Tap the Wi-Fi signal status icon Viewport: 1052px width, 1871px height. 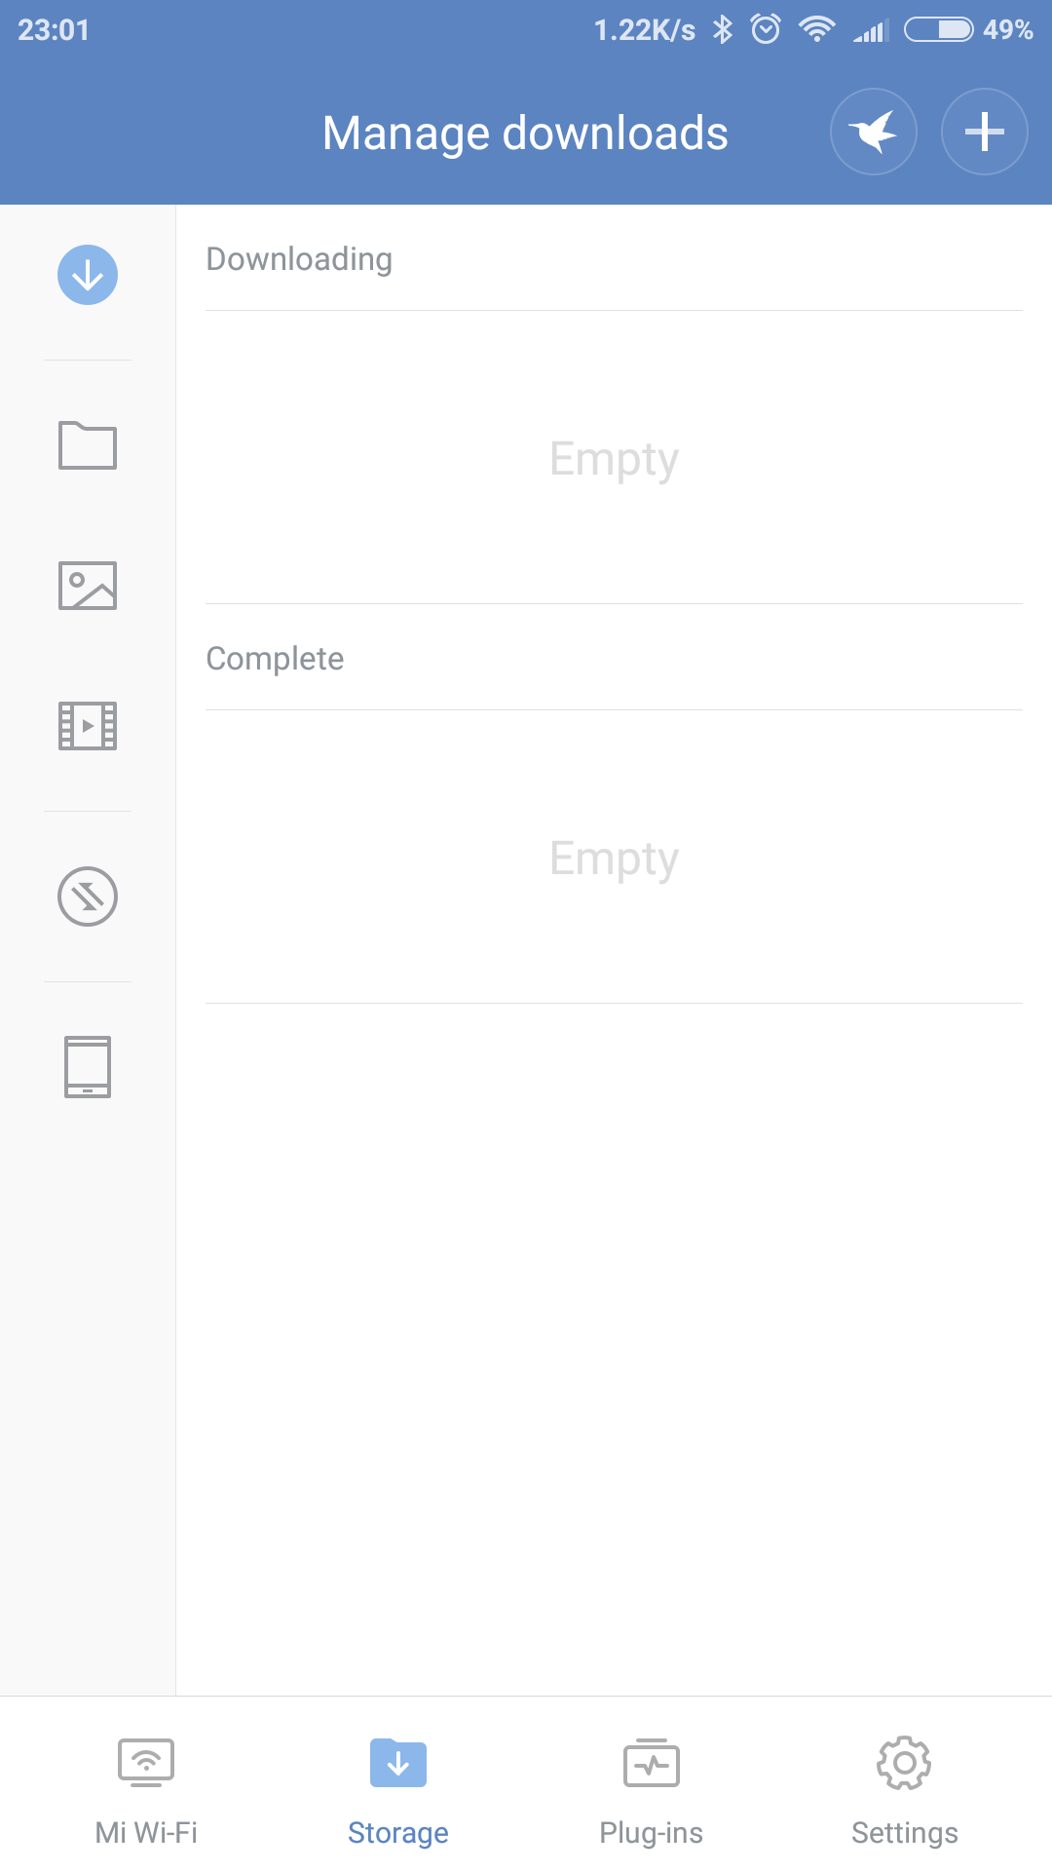click(x=816, y=30)
